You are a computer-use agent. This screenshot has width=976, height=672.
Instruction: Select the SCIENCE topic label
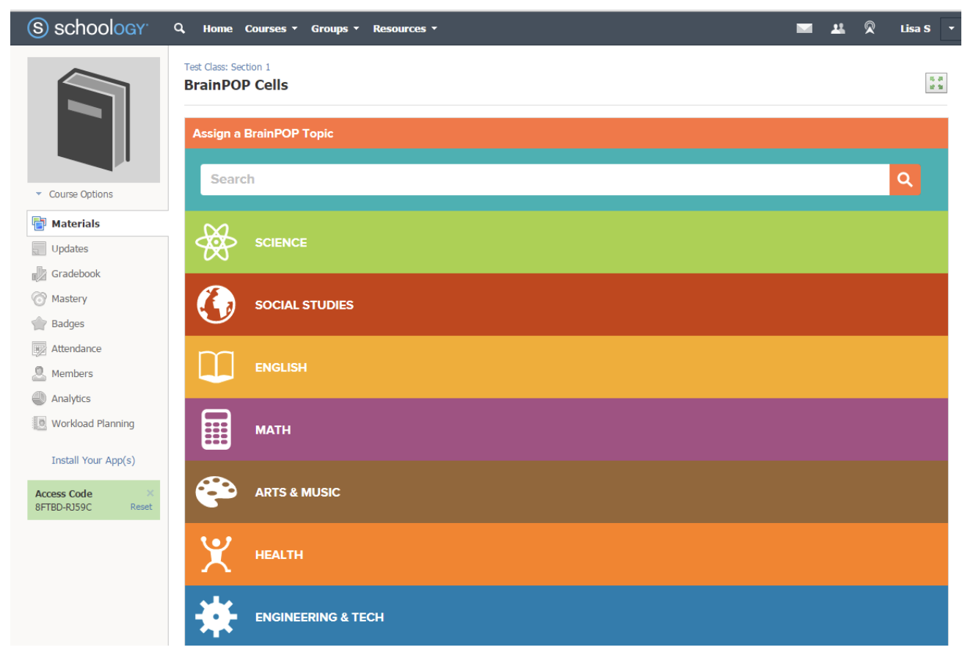tap(281, 242)
